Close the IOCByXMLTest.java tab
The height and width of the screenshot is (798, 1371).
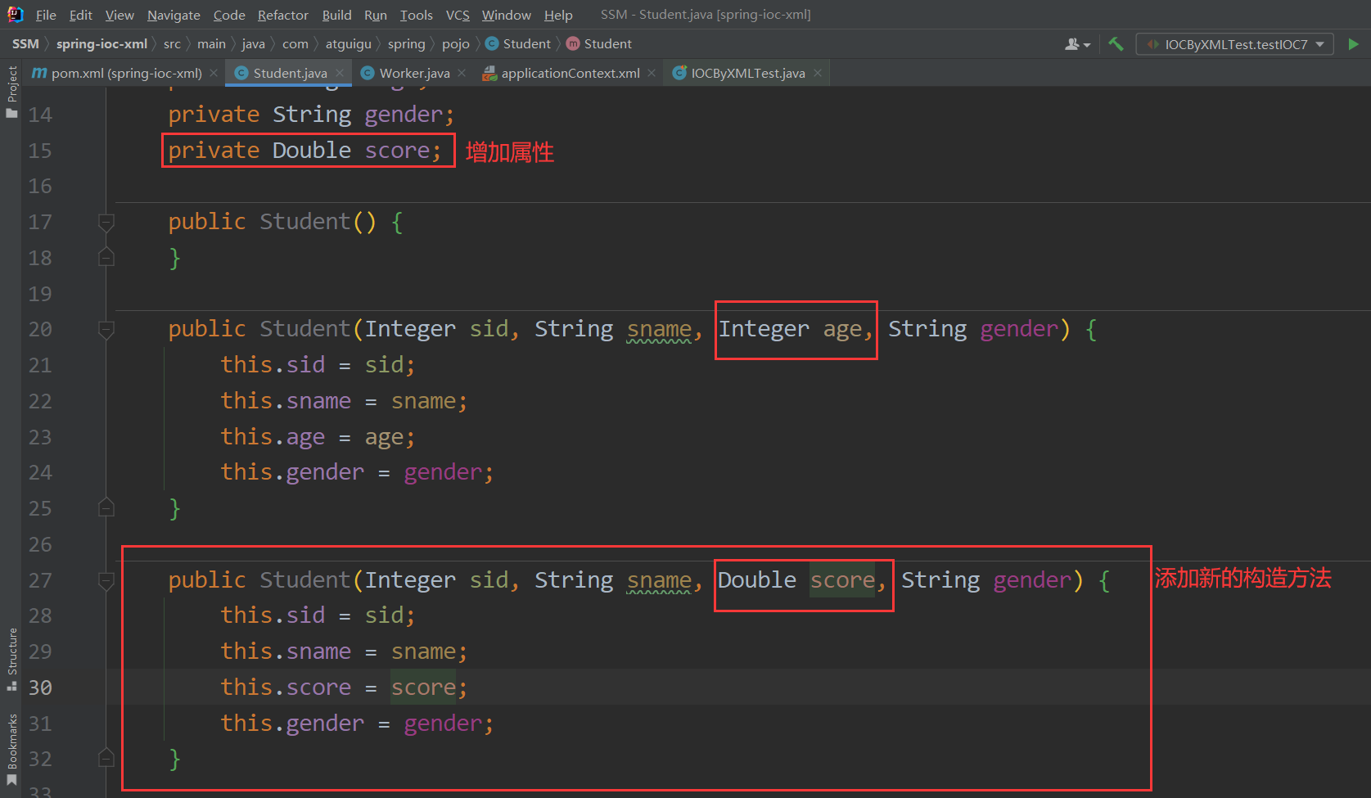click(x=818, y=73)
